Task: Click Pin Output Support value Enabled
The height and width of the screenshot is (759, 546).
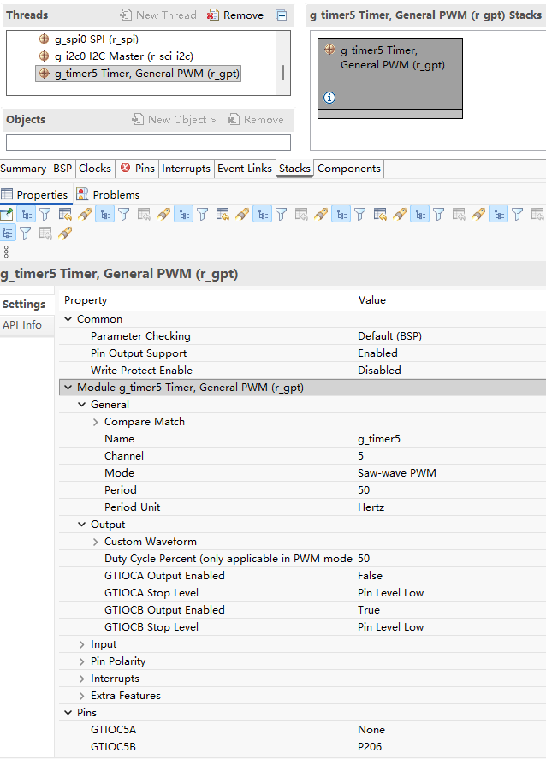Action: point(377,353)
